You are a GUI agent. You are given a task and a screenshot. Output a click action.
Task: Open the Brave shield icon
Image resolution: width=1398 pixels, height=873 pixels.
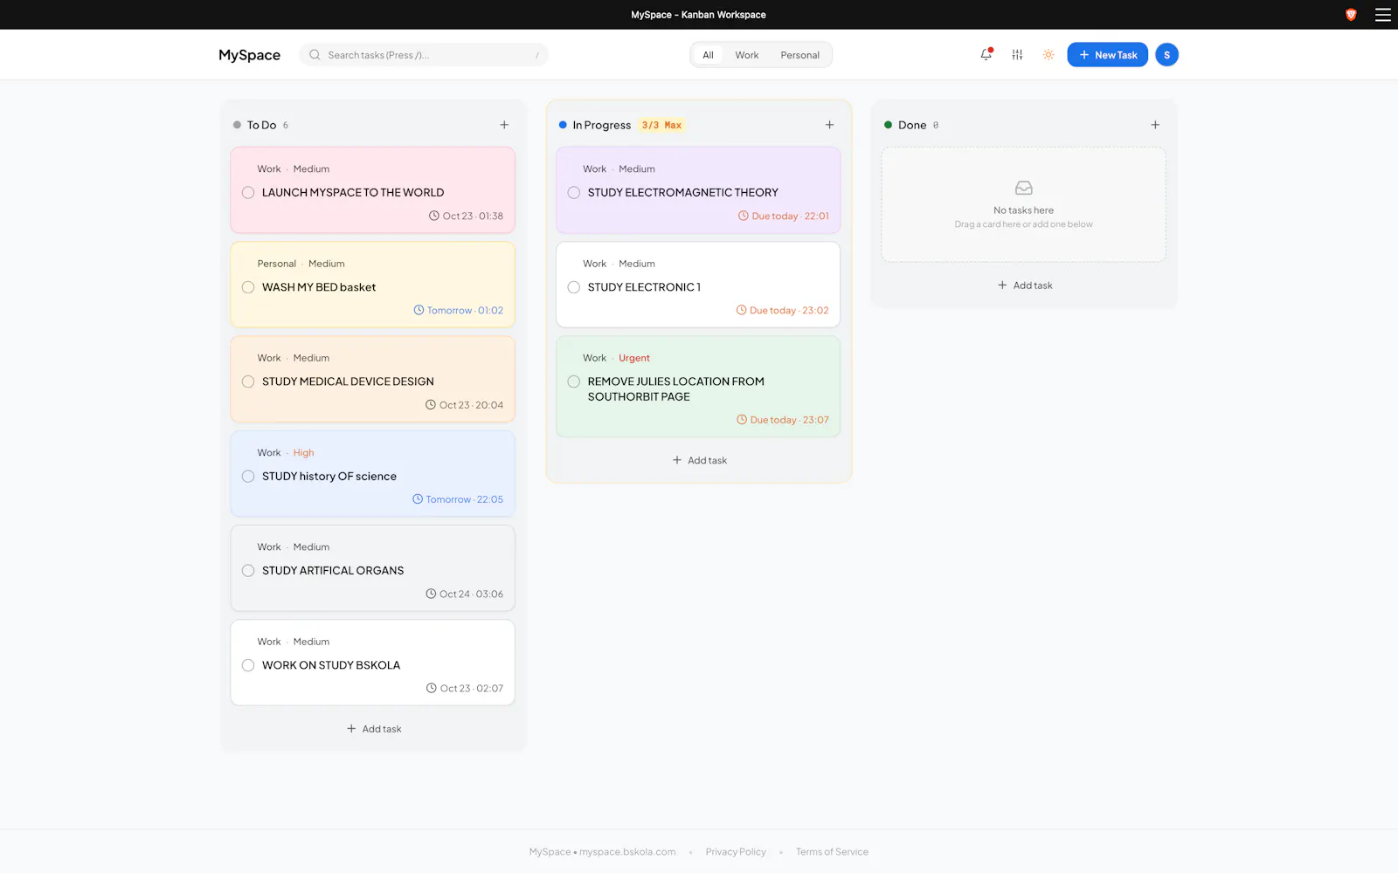click(x=1351, y=15)
